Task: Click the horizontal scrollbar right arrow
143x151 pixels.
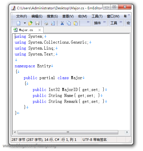Action: click(x=127, y=132)
